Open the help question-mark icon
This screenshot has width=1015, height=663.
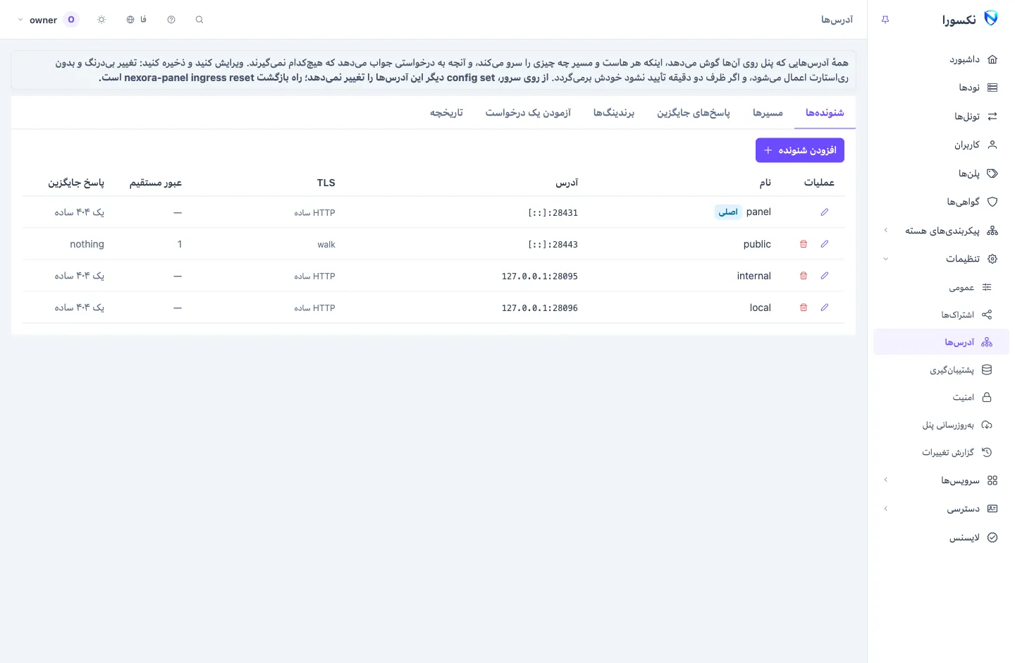(171, 20)
